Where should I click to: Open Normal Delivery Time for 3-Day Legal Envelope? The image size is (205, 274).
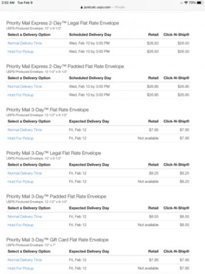click(x=24, y=174)
